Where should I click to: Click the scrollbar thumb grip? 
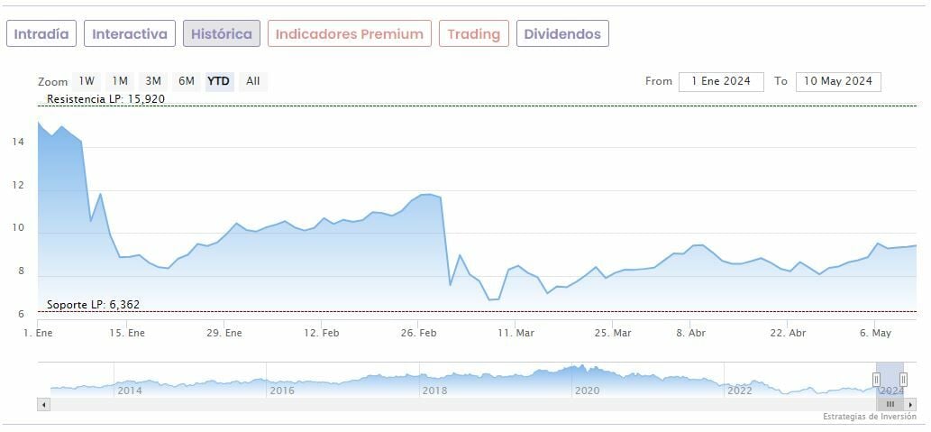[890, 405]
